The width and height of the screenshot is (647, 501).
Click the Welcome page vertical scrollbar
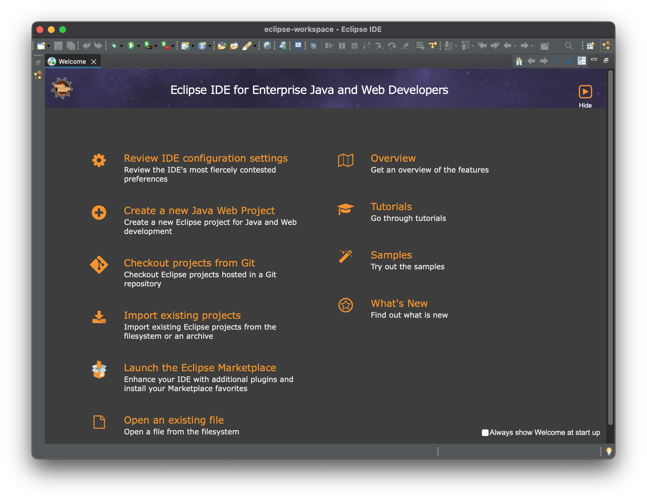click(610, 247)
